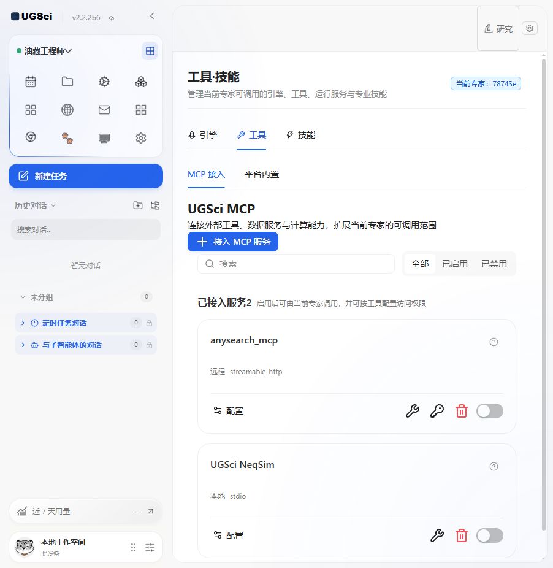Open the Chrome browser icon

click(31, 137)
